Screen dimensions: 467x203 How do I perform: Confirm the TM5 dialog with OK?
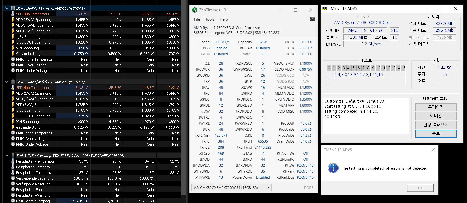[420, 188]
